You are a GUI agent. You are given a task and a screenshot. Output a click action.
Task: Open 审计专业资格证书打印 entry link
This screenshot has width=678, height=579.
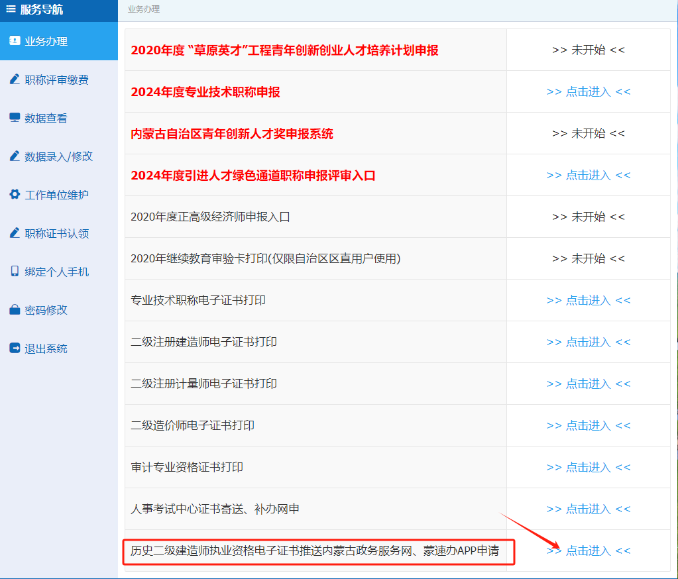tap(589, 468)
